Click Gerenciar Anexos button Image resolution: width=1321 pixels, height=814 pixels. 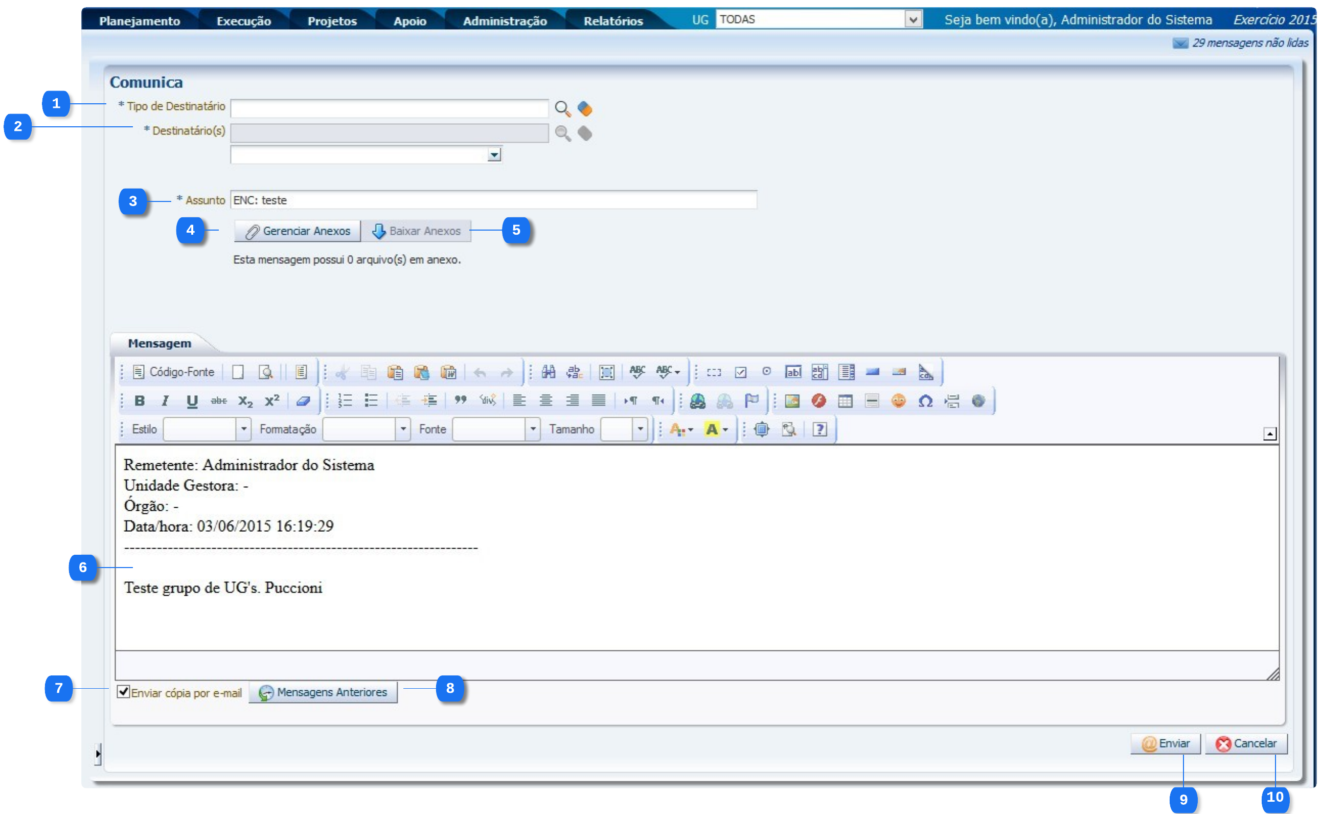coord(298,231)
